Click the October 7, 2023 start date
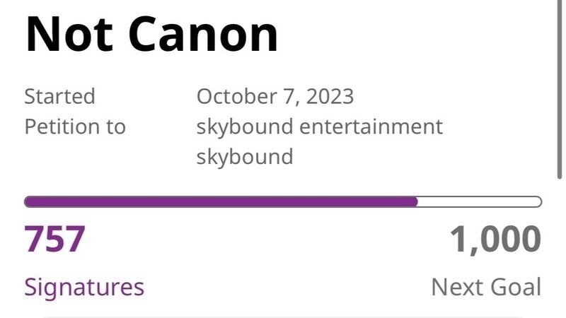 click(275, 96)
